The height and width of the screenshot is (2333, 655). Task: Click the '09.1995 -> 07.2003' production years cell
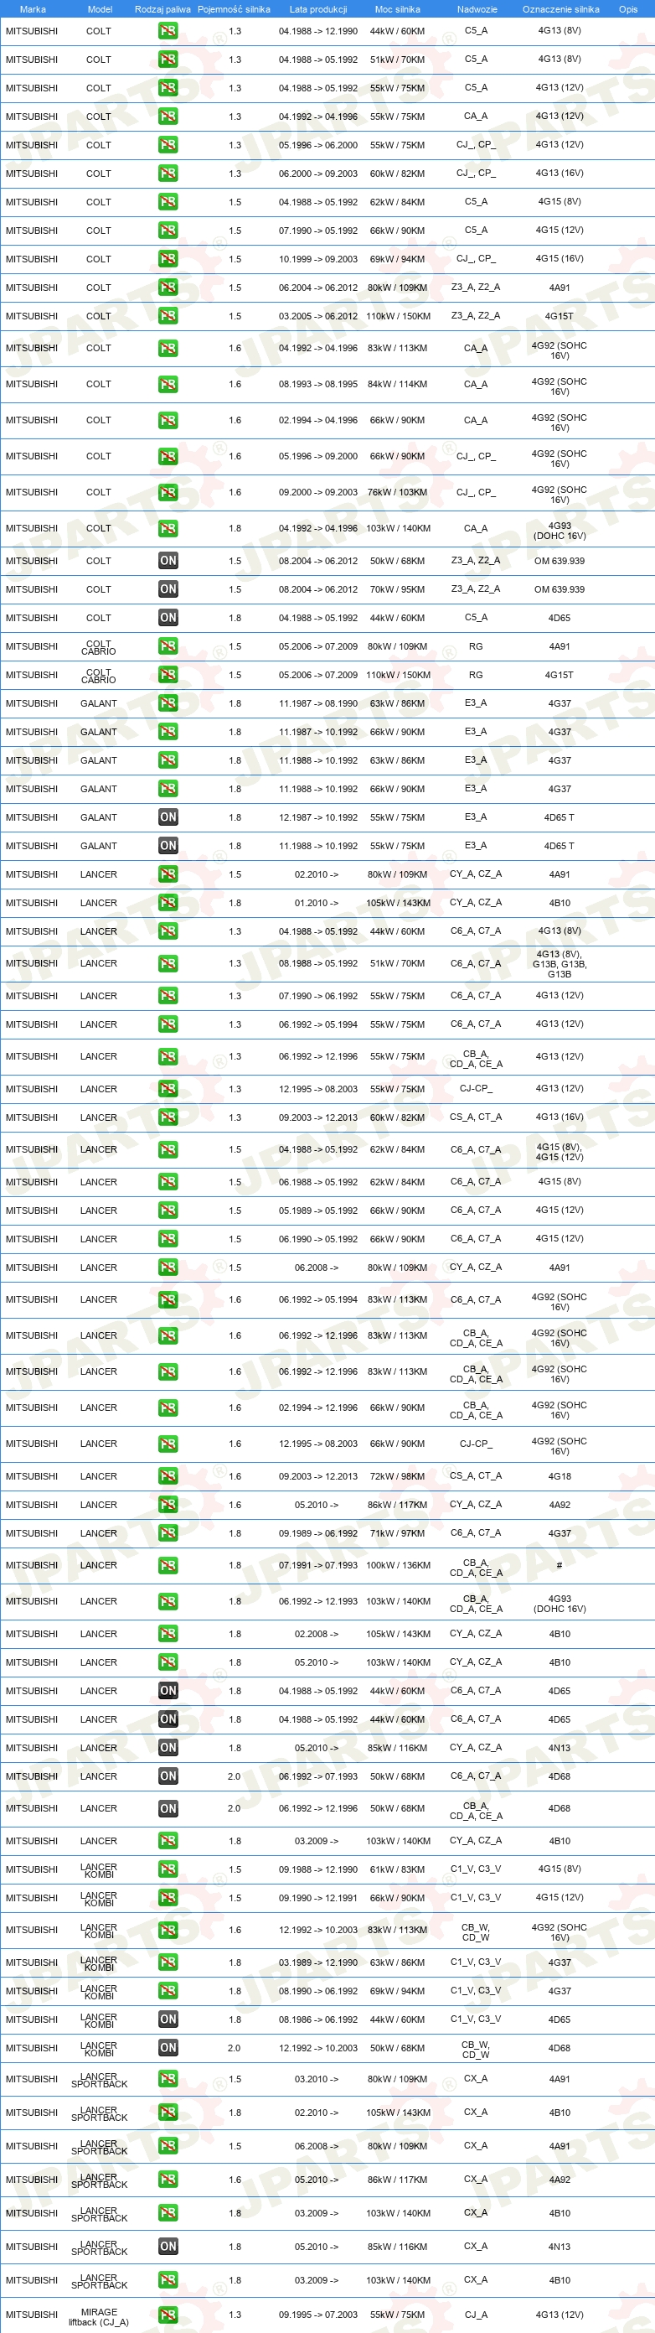click(317, 2315)
